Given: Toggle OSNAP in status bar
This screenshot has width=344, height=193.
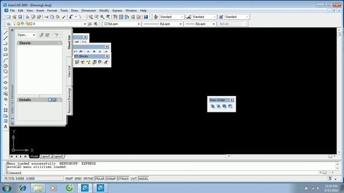Looking at the screenshot, I should tap(111, 179).
